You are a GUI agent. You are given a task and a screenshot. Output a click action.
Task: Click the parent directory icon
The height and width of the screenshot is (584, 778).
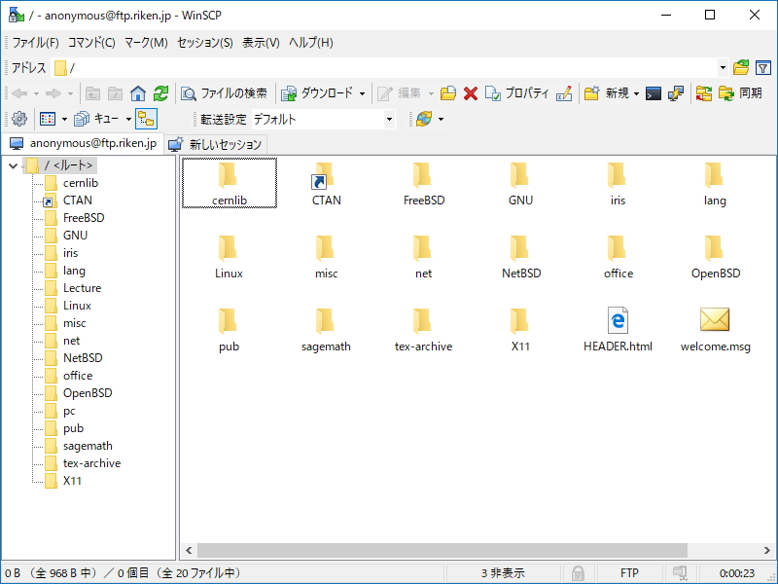pyautogui.click(x=92, y=92)
